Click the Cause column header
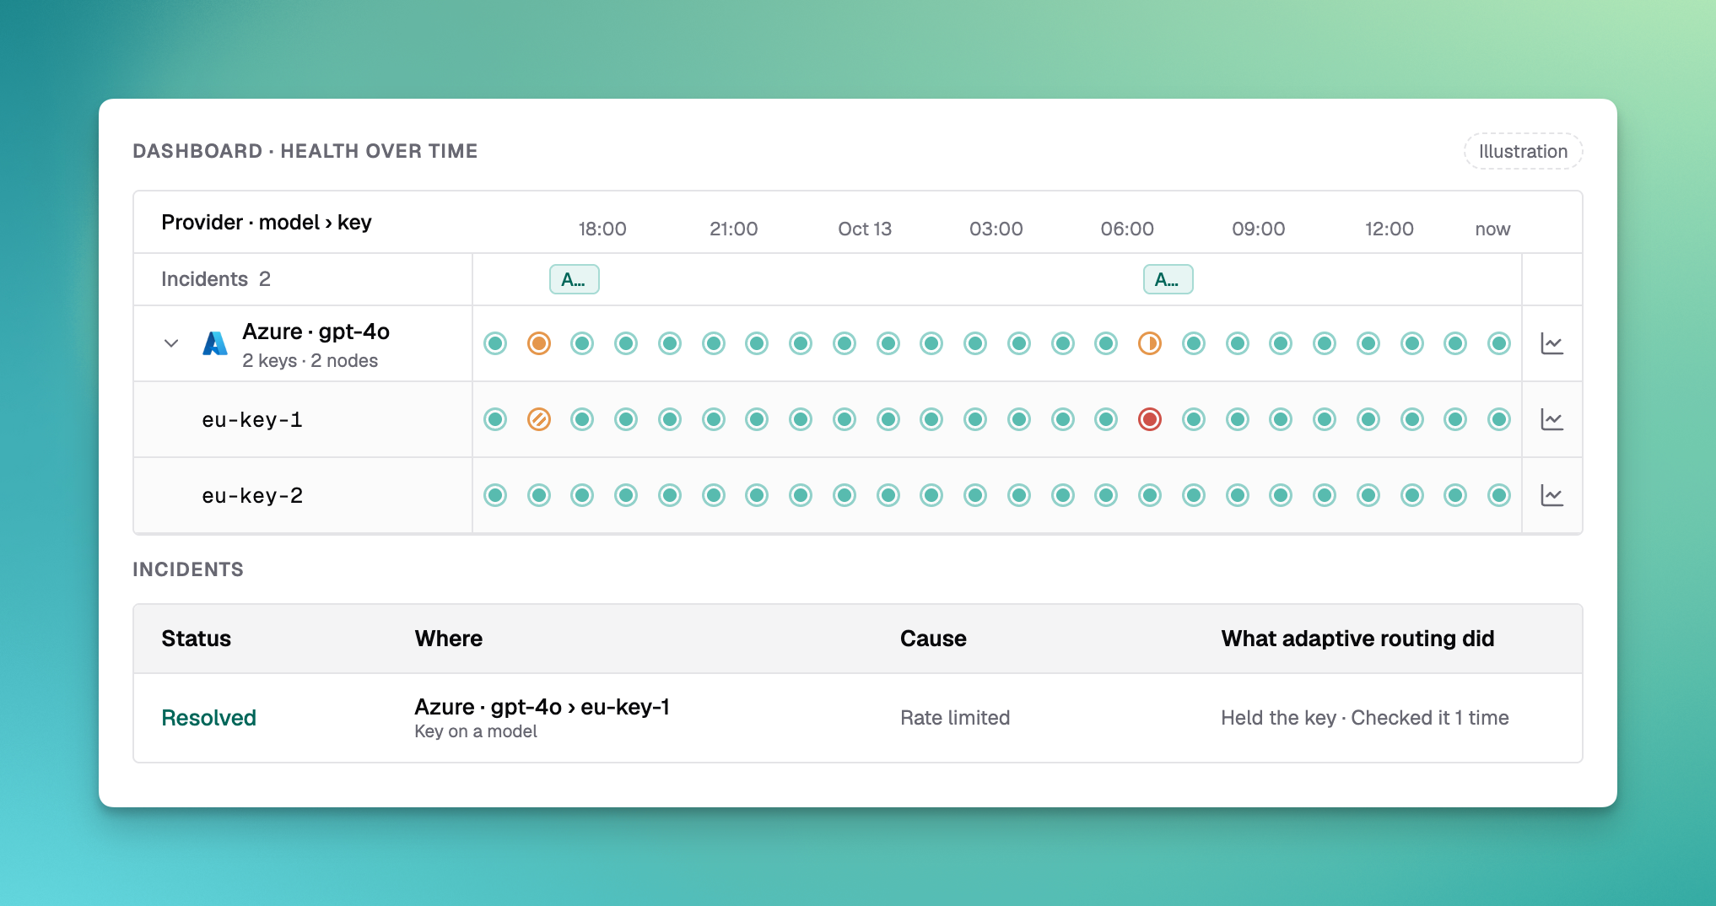This screenshot has height=906, width=1716. coord(933,639)
